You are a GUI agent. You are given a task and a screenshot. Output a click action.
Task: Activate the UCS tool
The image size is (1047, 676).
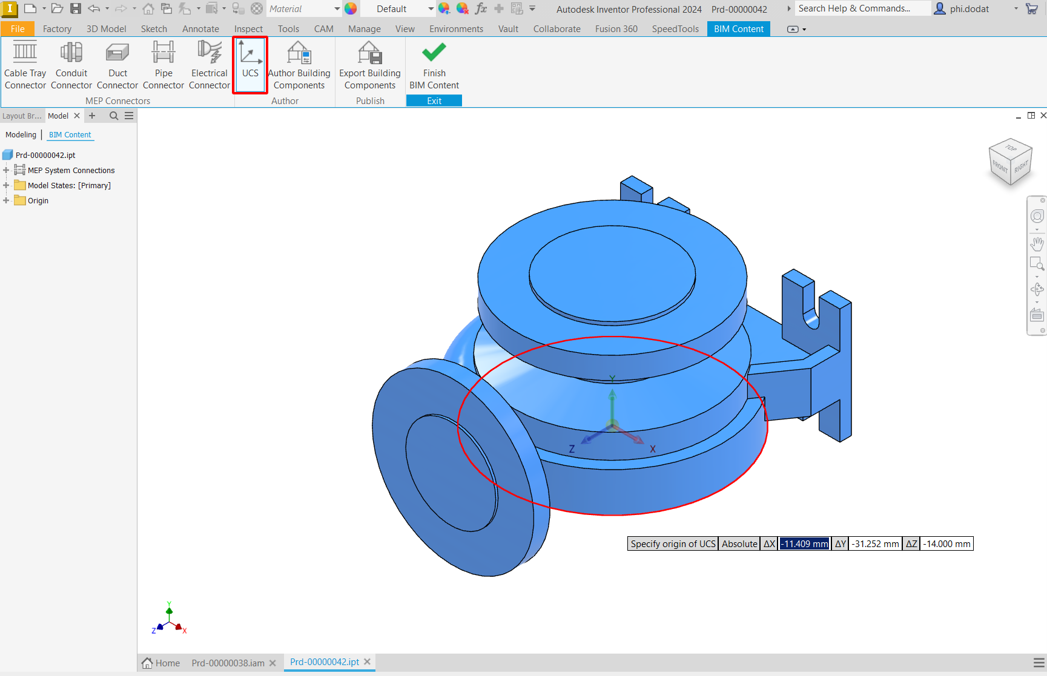point(250,65)
